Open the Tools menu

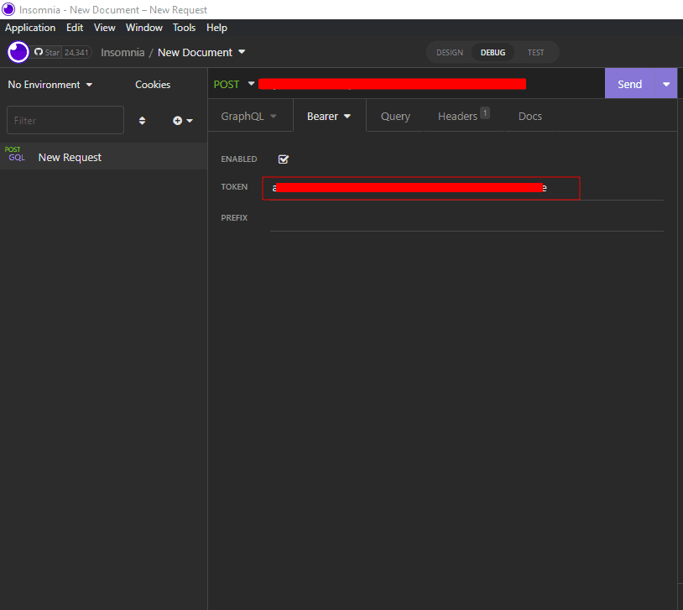(184, 28)
